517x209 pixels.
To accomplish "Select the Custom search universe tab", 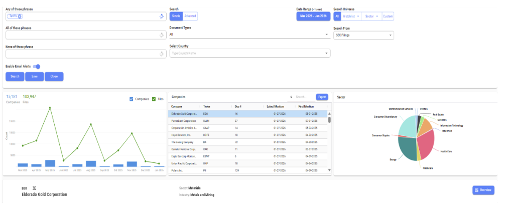I will 388,17.
